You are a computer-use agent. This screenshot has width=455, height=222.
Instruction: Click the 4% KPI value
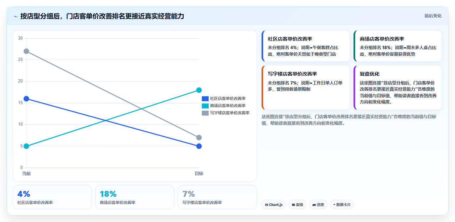point(24,194)
